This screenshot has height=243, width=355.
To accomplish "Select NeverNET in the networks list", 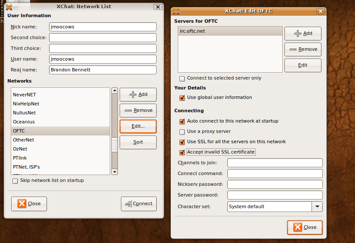I will pyautogui.click(x=60, y=95).
